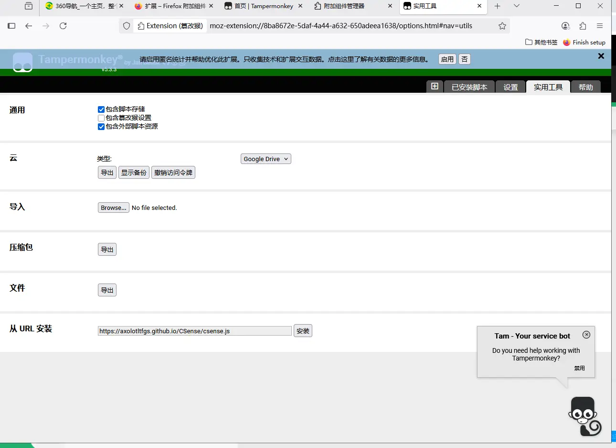Click the tracking protection shield icon
This screenshot has width=616, height=448.
[x=127, y=26]
